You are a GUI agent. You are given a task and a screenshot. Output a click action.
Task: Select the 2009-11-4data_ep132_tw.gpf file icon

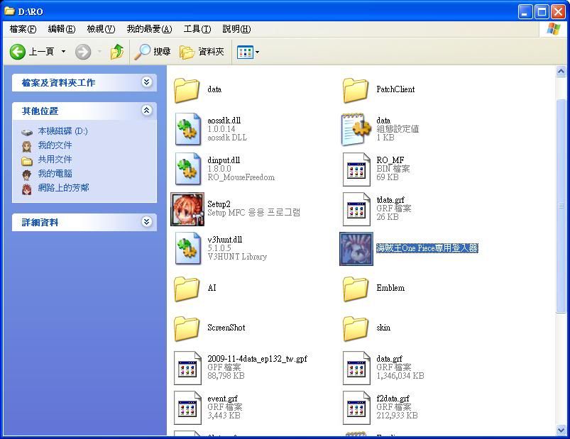187,368
